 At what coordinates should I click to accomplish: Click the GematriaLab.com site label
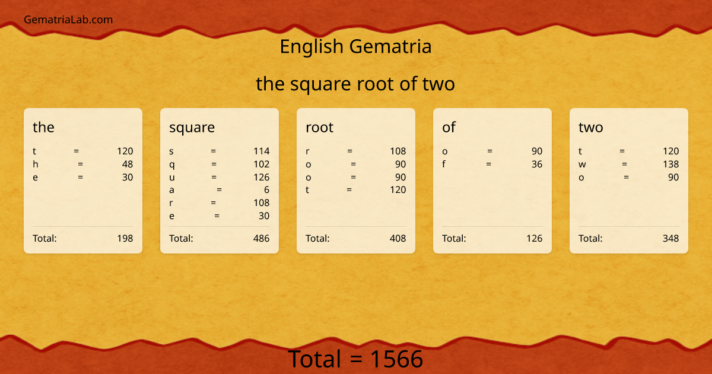tap(68, 20)
